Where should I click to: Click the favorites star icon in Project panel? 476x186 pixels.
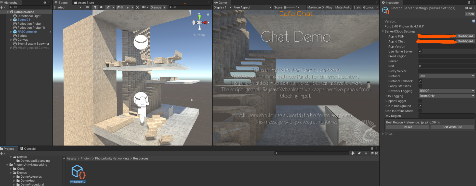pyautogui.click(x=366, y=153)
